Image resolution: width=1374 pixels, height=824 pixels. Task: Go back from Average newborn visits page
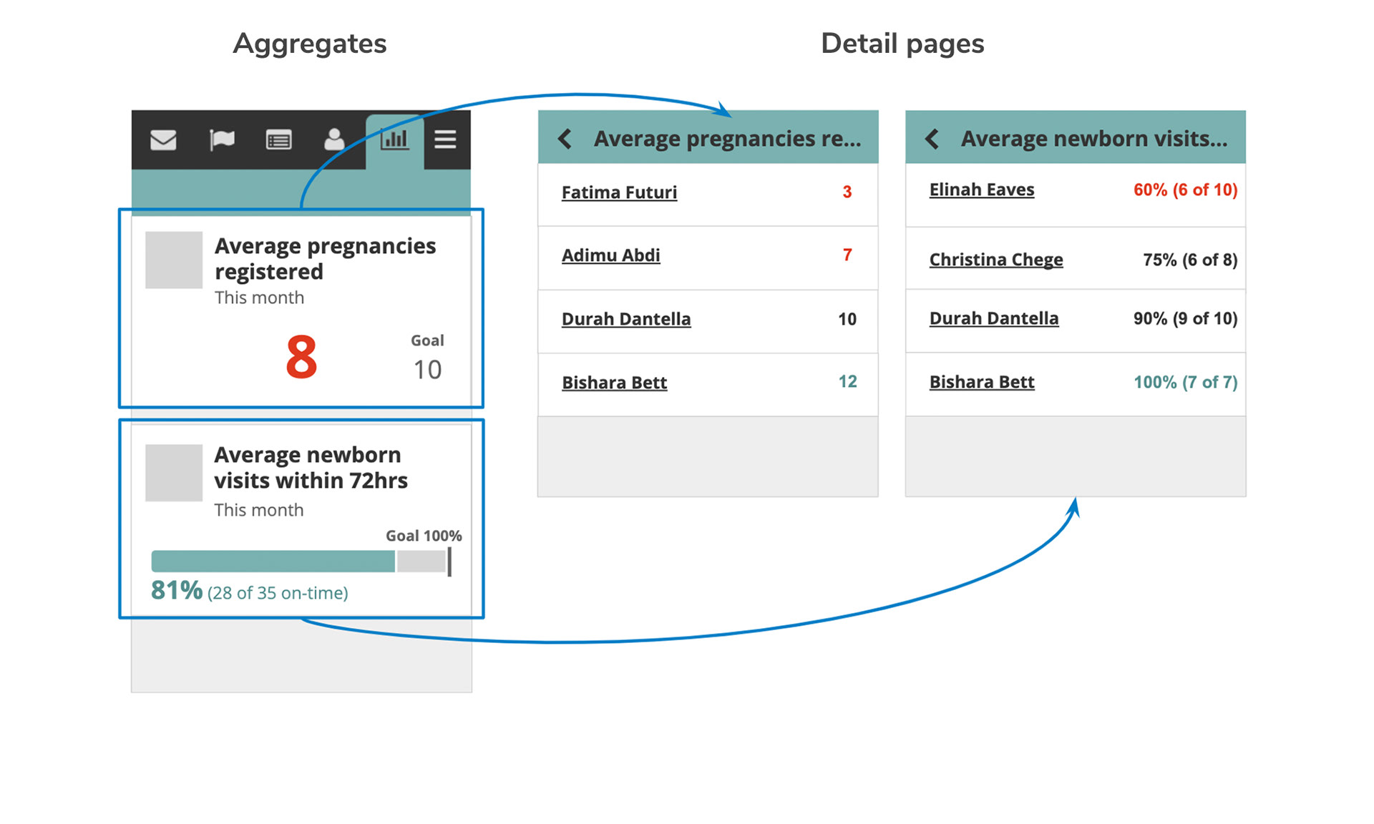tap(932, 139)
